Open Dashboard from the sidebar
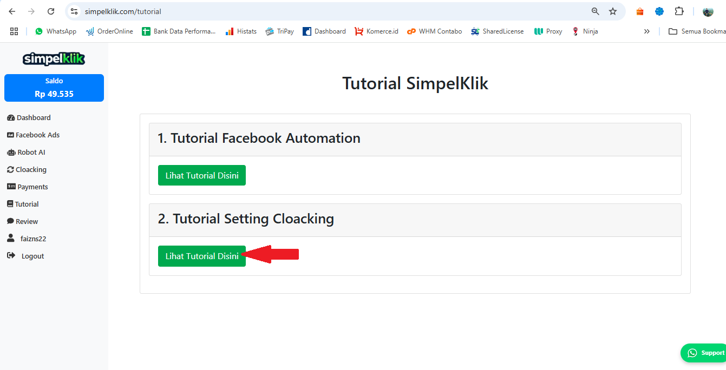Viewport: 726px width, 370px height. (x=34, y=117)
